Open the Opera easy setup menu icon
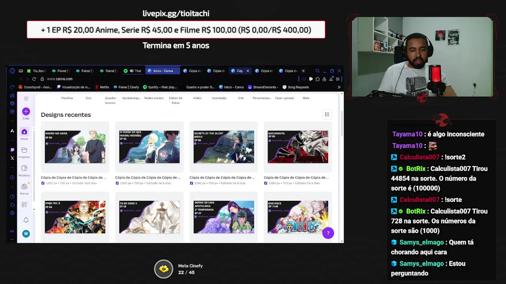The width and height of the screenshot is (506, 284). coord(338,79)
